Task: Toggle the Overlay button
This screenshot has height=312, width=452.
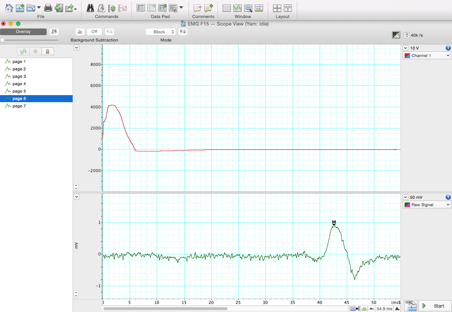Action: (x=23, y=32)
